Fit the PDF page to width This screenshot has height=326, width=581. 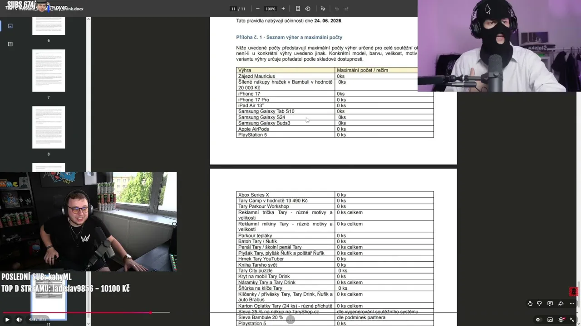[298, 9]
